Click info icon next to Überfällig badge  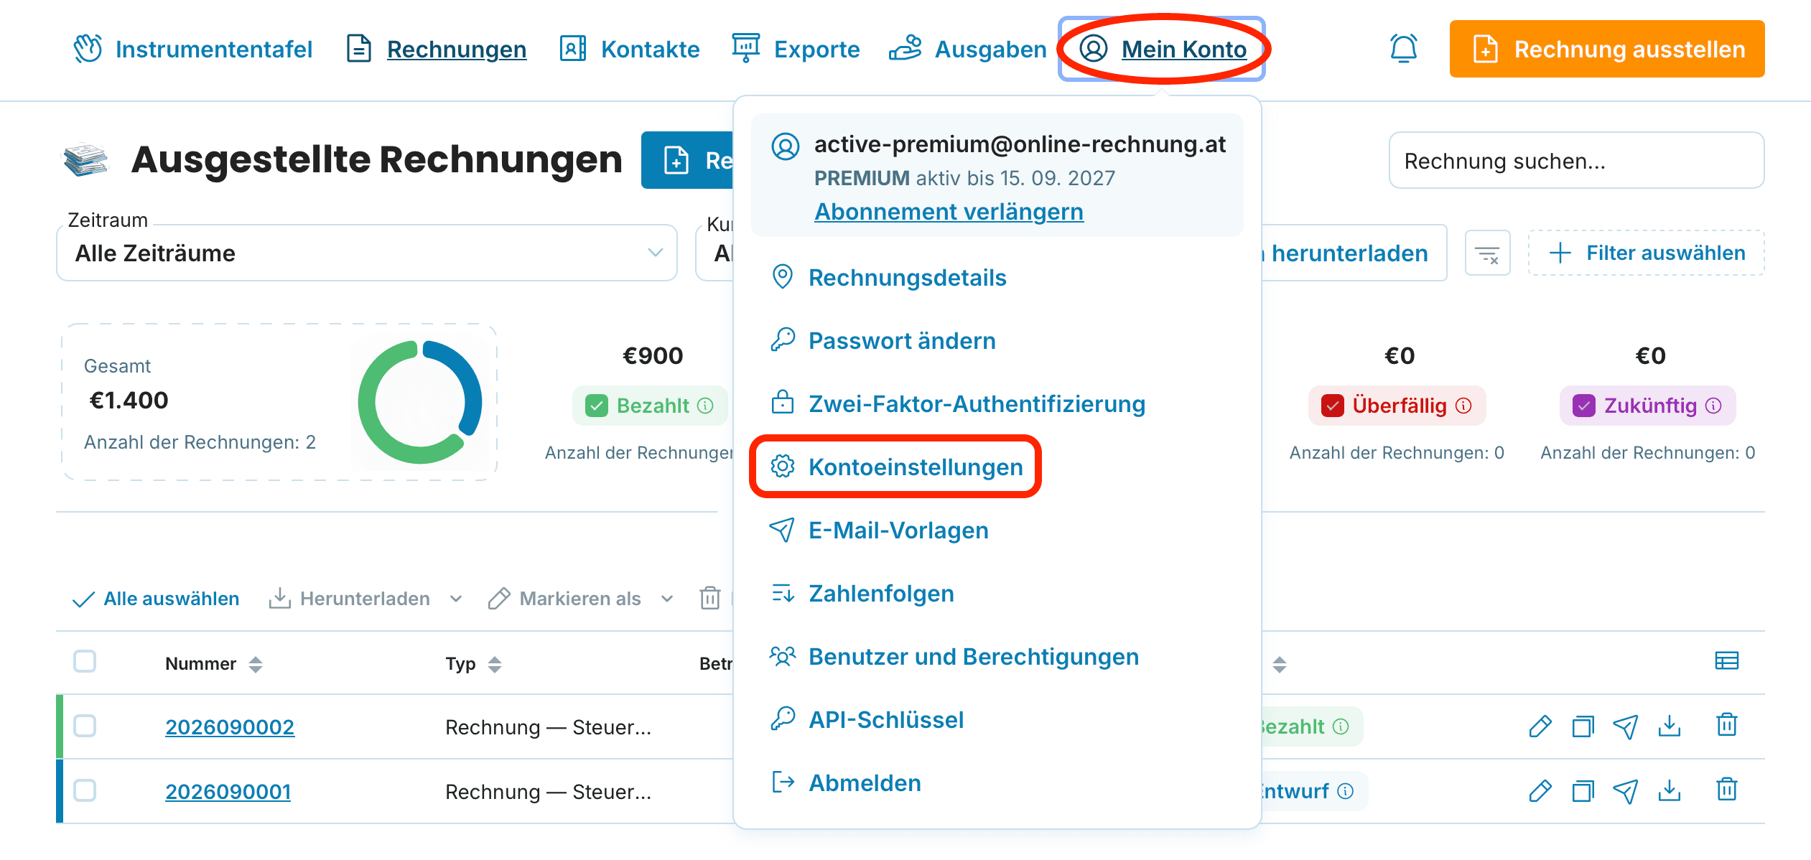click(1463, 406)
